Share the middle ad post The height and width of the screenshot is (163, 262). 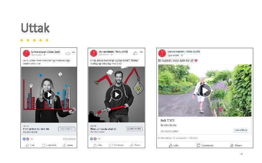coord(135,145)
